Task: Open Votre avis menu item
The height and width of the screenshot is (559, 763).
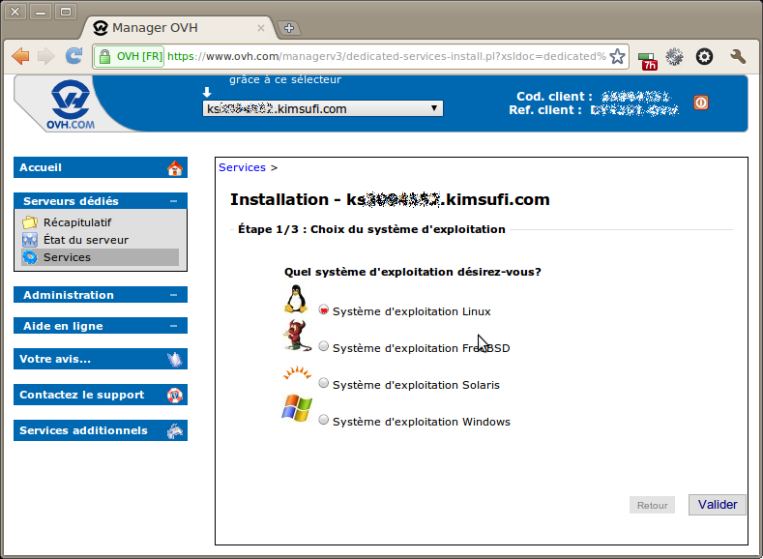Action: 101,360
